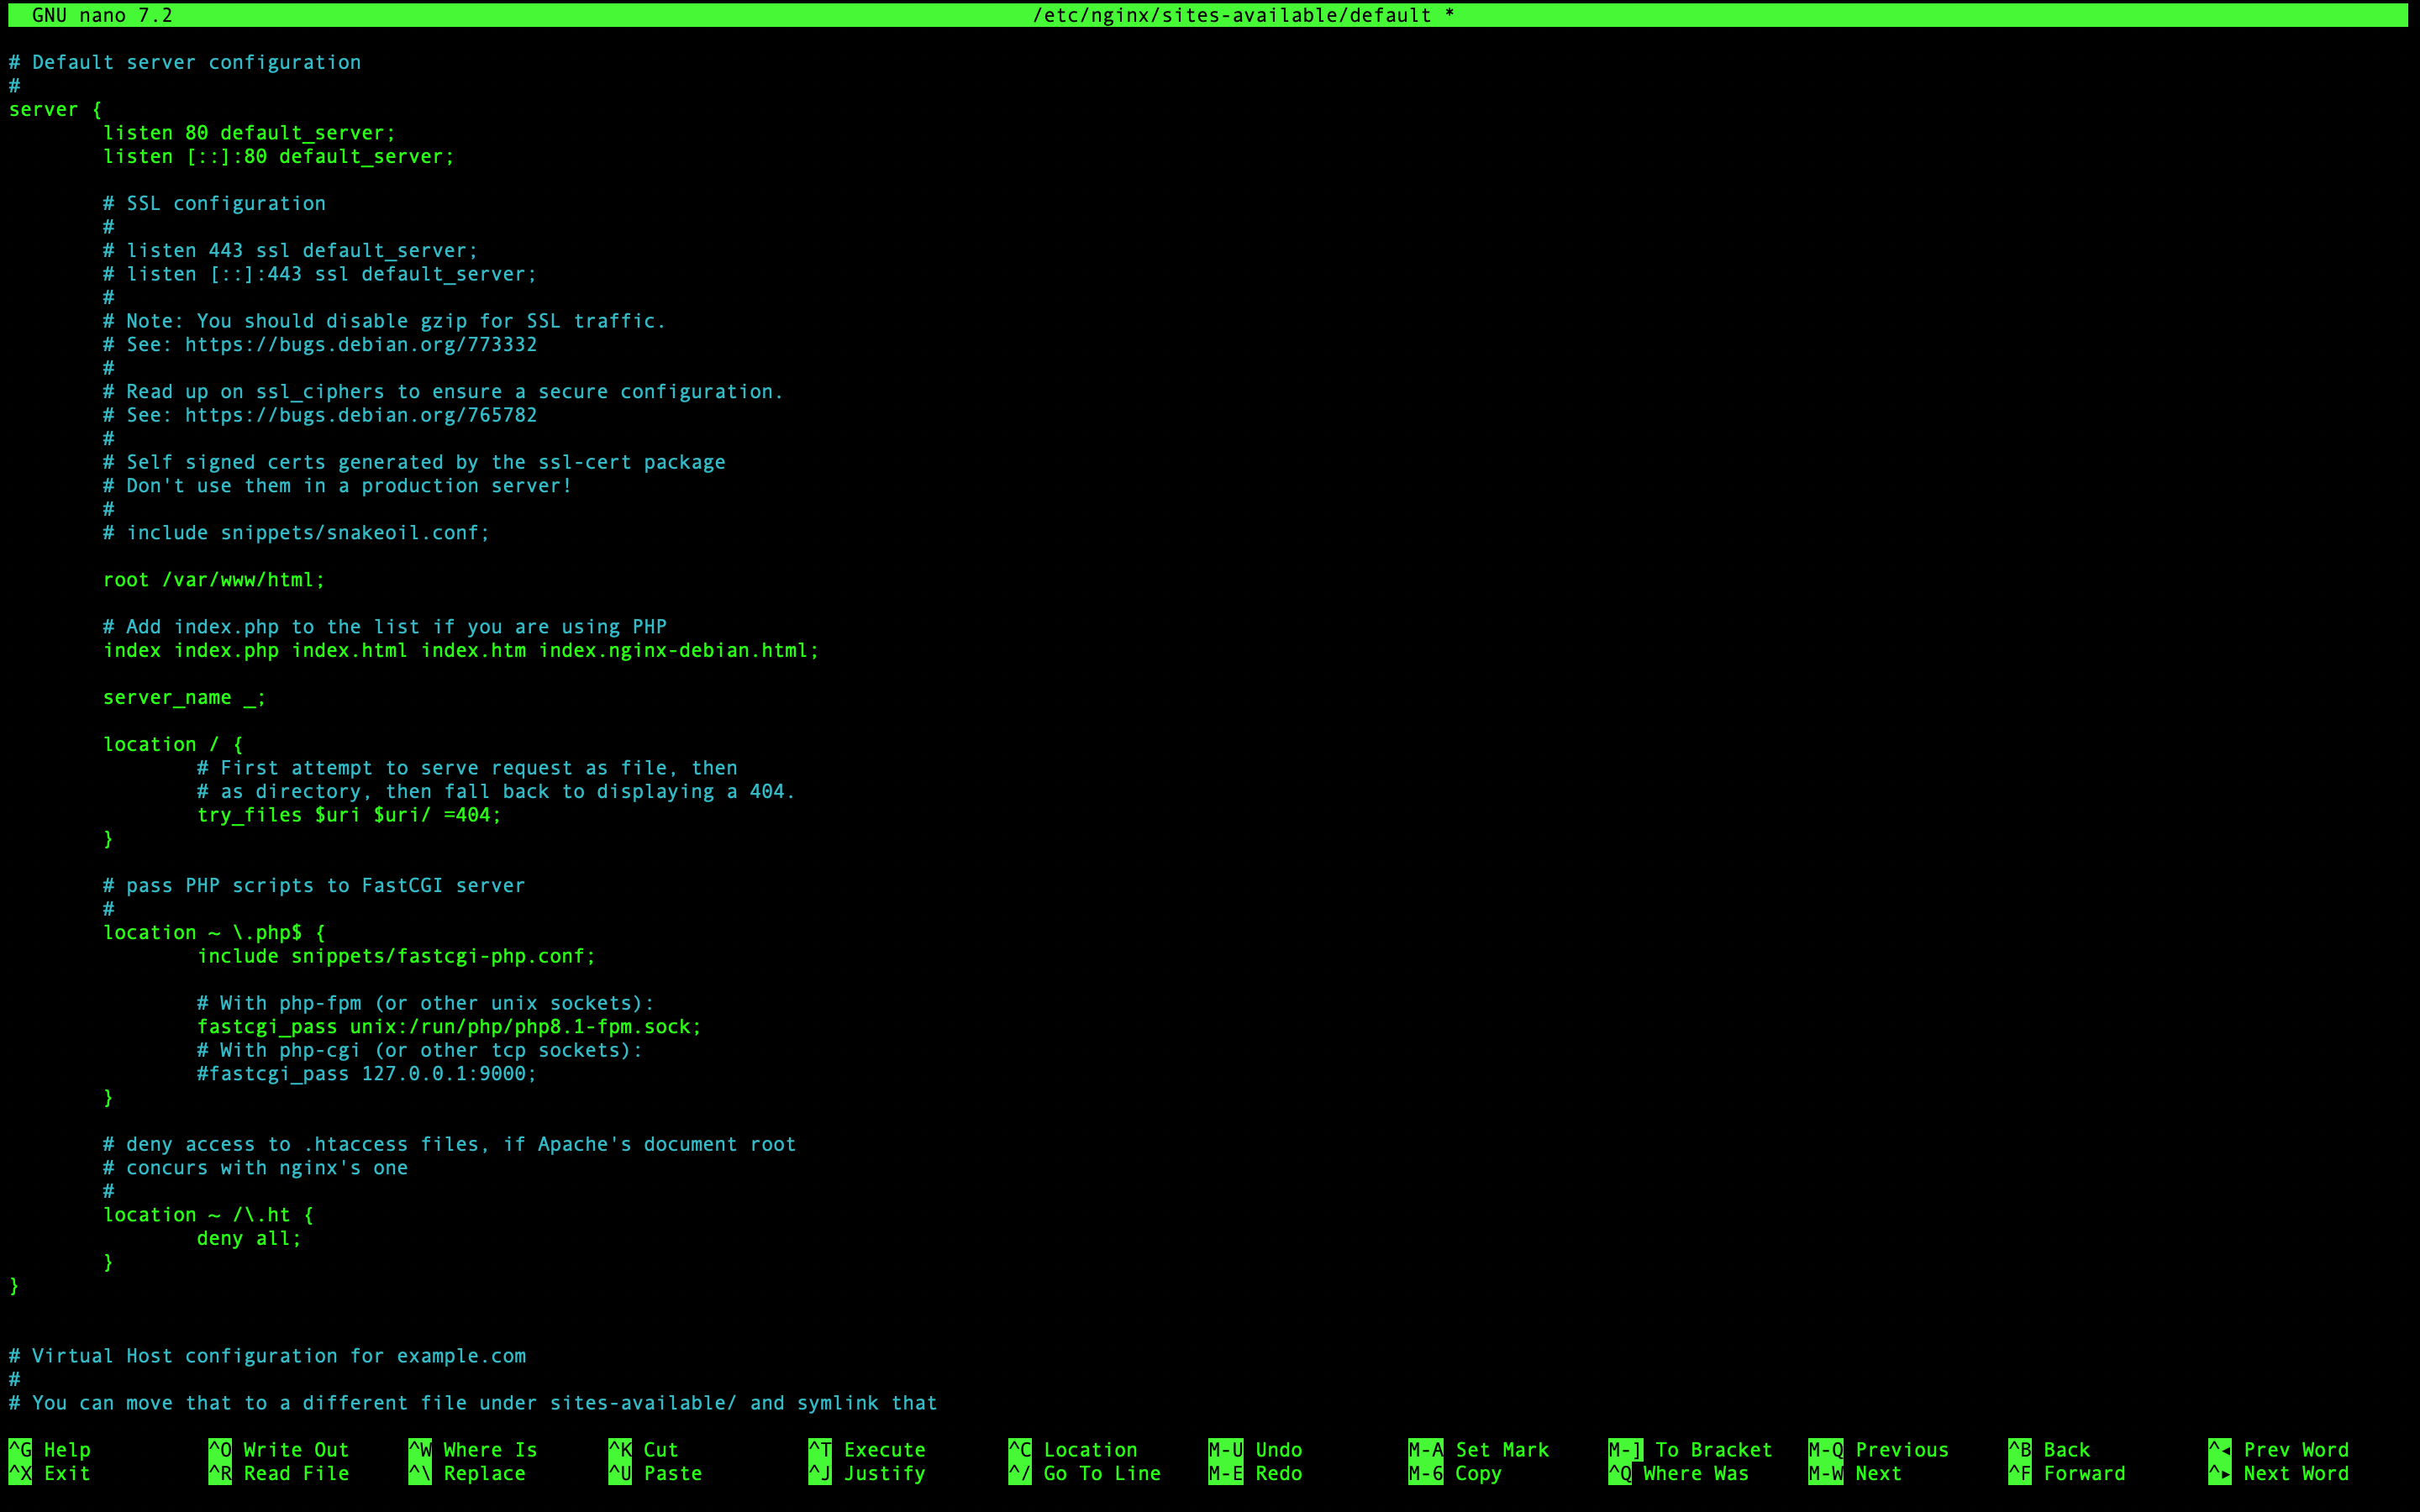
Task: Click the ^U Paste shortcut
Action: [655, 1473]
